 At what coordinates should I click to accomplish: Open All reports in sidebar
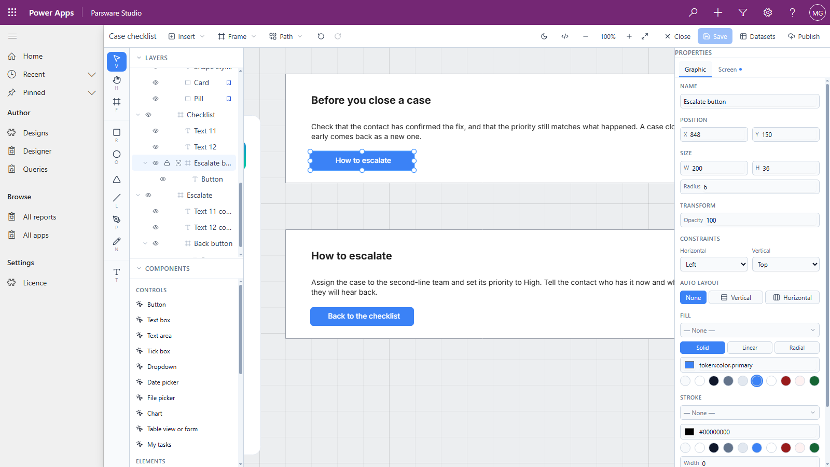[x=39, y=217]
